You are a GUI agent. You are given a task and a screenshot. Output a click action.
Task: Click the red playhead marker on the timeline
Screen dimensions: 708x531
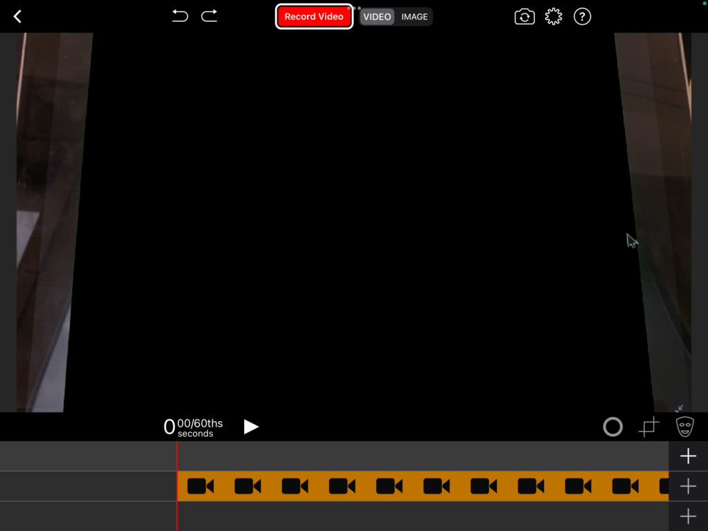(x=177, y=456)
